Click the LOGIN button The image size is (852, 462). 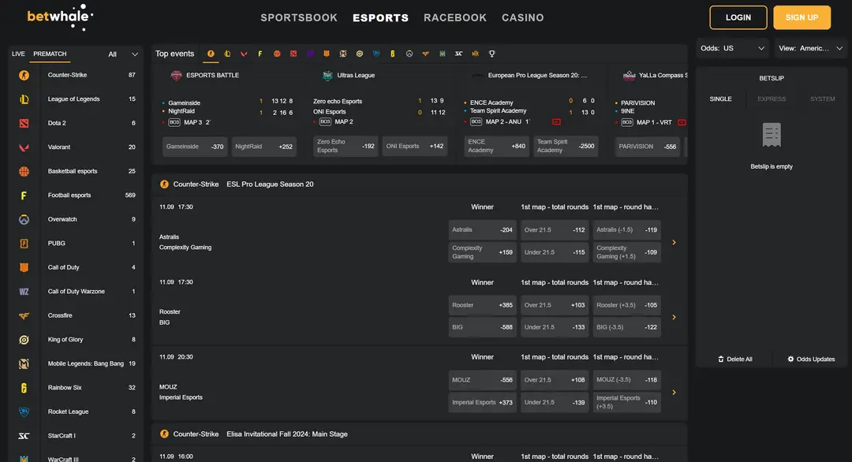point(738,17)
